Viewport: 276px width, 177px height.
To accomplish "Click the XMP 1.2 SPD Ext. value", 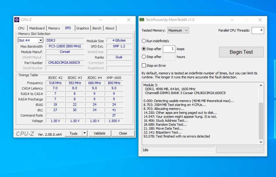I will point(119,46).
